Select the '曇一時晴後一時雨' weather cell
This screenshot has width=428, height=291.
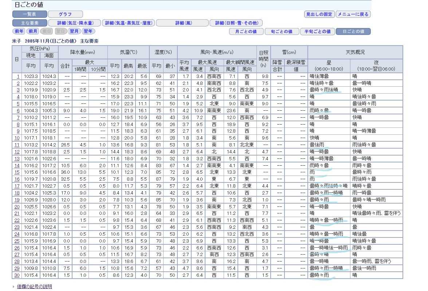pos(329,248)
